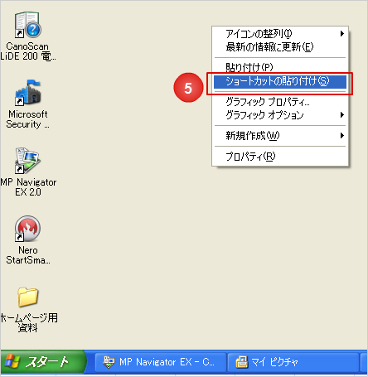The height and width of the screenshot is (377, 368).
Task: Open グラフィック オプション submenu entry
Action: [x=280, y=115]
